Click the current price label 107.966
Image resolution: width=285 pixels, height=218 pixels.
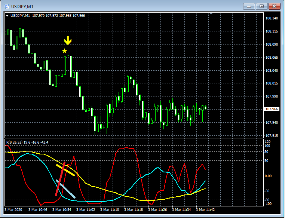click(x=272, y=109)
